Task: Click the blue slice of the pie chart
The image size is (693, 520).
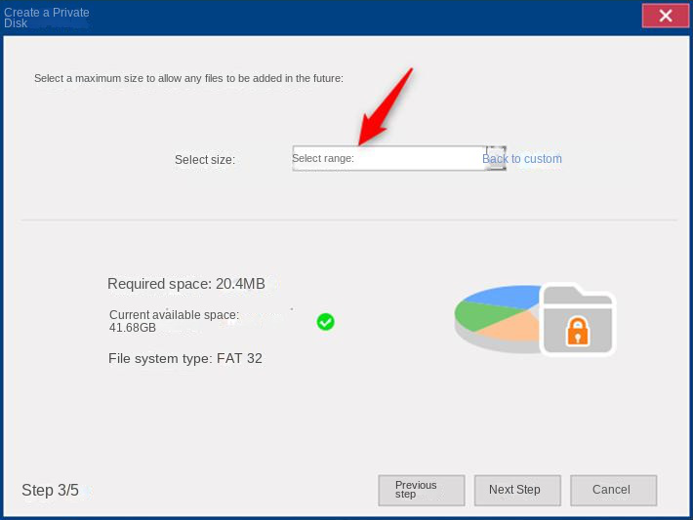Action: pos(508,297)
